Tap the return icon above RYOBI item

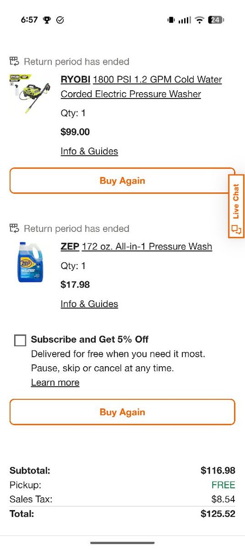[15, 61]
